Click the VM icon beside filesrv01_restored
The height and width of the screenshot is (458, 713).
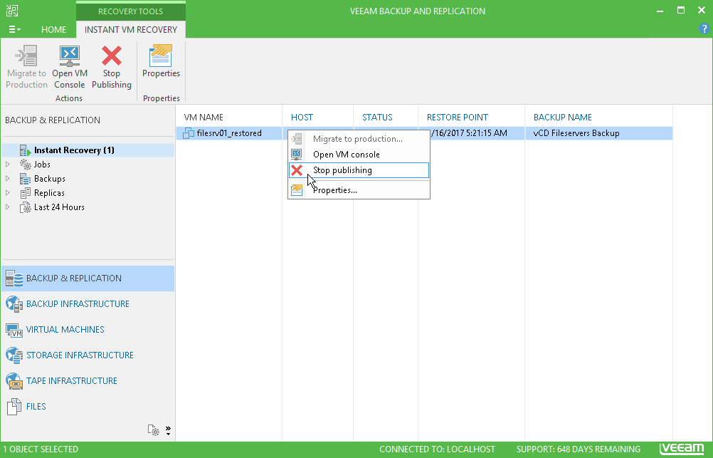pos(189,133)
